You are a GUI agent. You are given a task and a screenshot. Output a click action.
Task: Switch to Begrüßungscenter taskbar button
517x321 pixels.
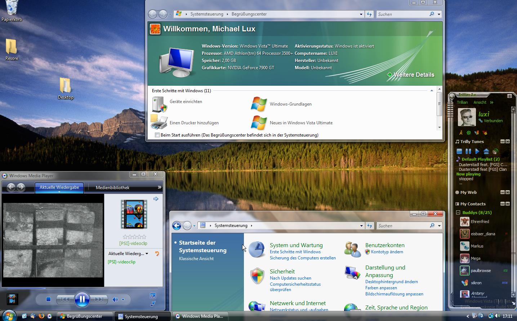pos(85,316)
